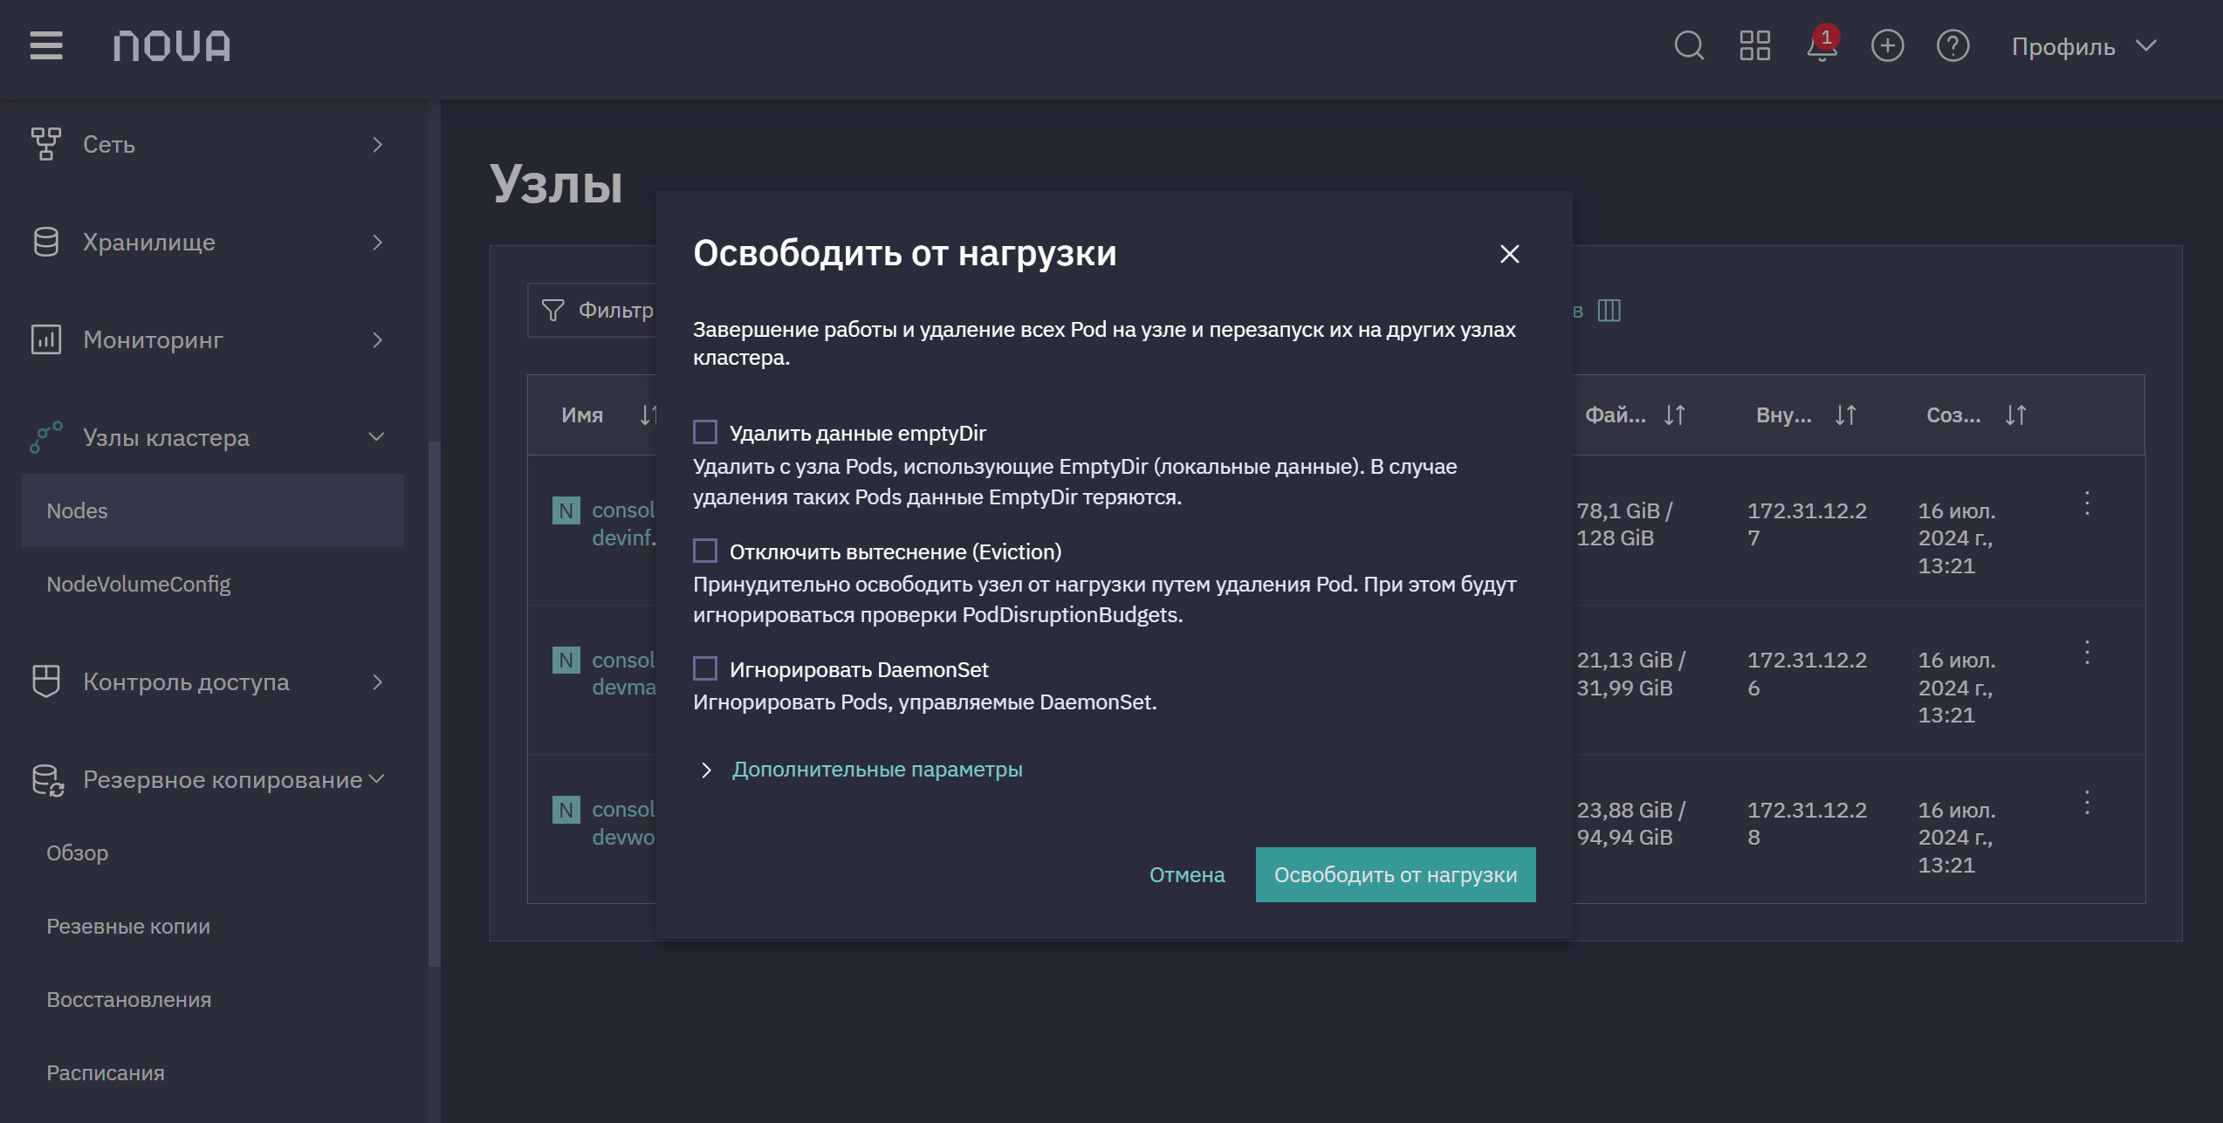Image resolution: width=2223 pixels, height=1123 pixels.
Task: Click the N badge of the devma node
Action: coord(566,660)
